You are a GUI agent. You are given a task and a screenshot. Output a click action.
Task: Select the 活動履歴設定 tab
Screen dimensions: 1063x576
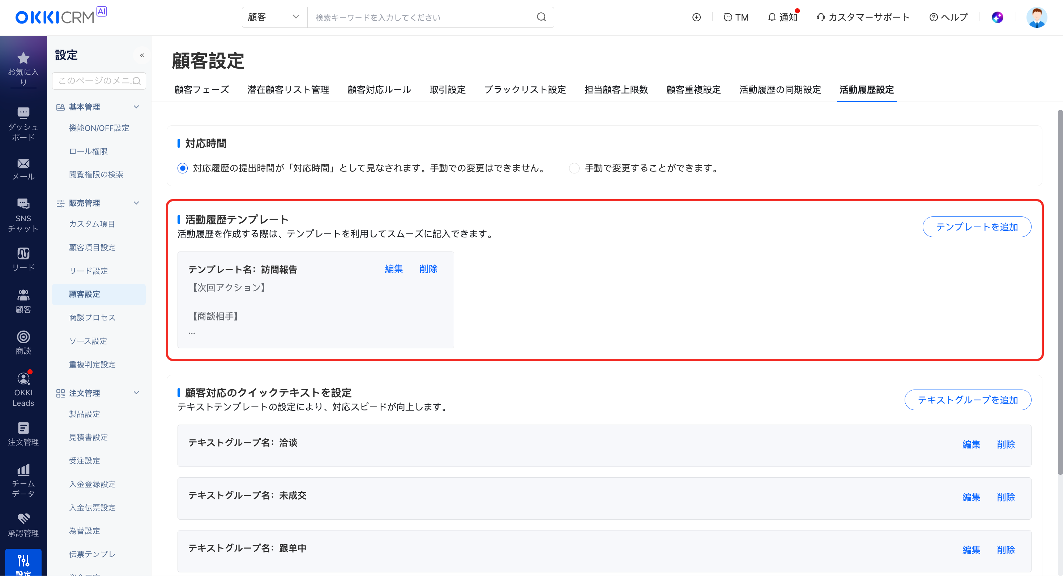point(867,90)
